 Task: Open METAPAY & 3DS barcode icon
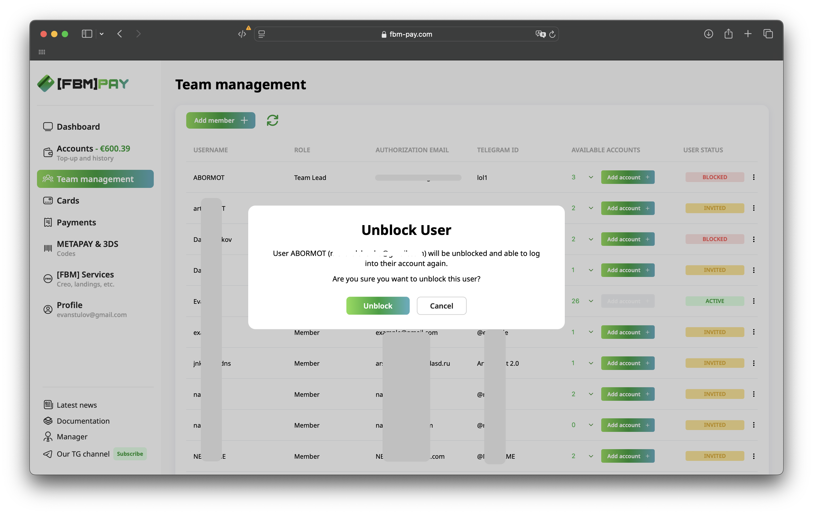[x=48, y=248]
